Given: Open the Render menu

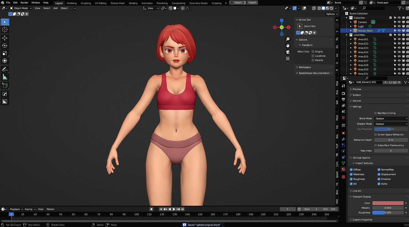Looking at the screenshot, I should 25,3.
